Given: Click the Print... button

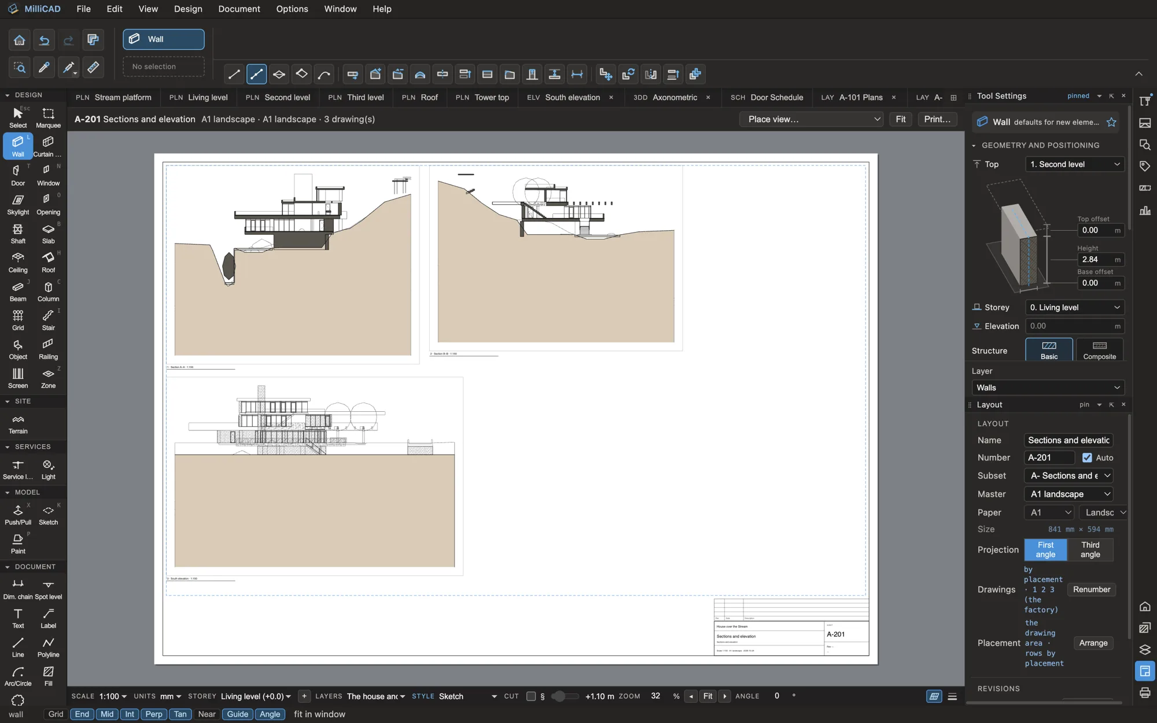Looking at the screenshot, I should (x=937, y=119).
